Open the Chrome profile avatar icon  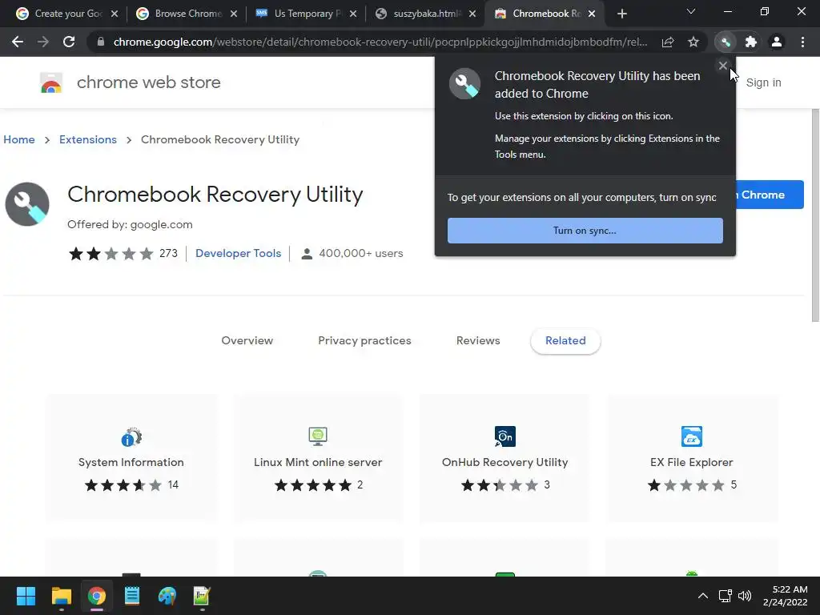tap(777, 42)
